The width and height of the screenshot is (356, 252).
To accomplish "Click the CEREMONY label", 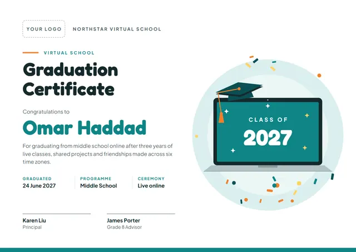I will click(151, 179).
